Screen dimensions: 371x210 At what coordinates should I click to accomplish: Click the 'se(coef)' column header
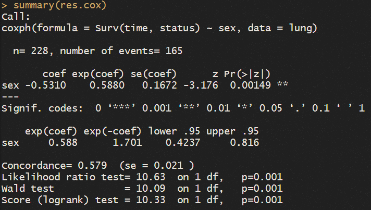(x=154, y=75)
